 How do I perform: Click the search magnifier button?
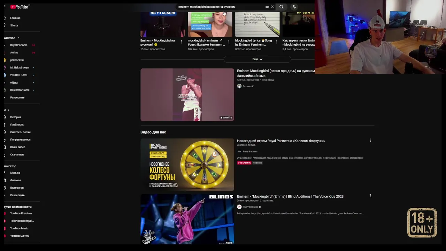(x=282, y=7)
